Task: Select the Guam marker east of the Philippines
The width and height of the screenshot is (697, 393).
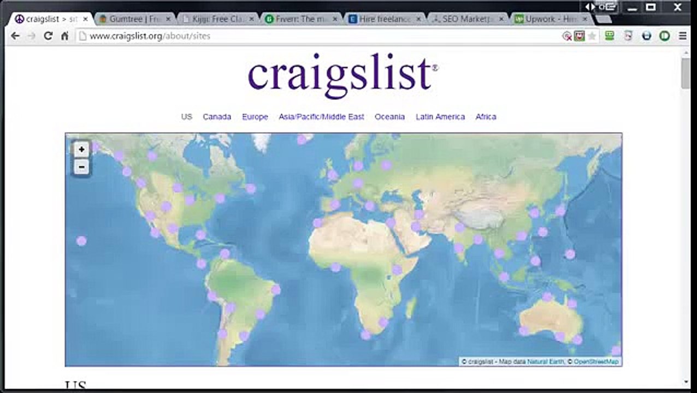Action: tap(570, 254)
